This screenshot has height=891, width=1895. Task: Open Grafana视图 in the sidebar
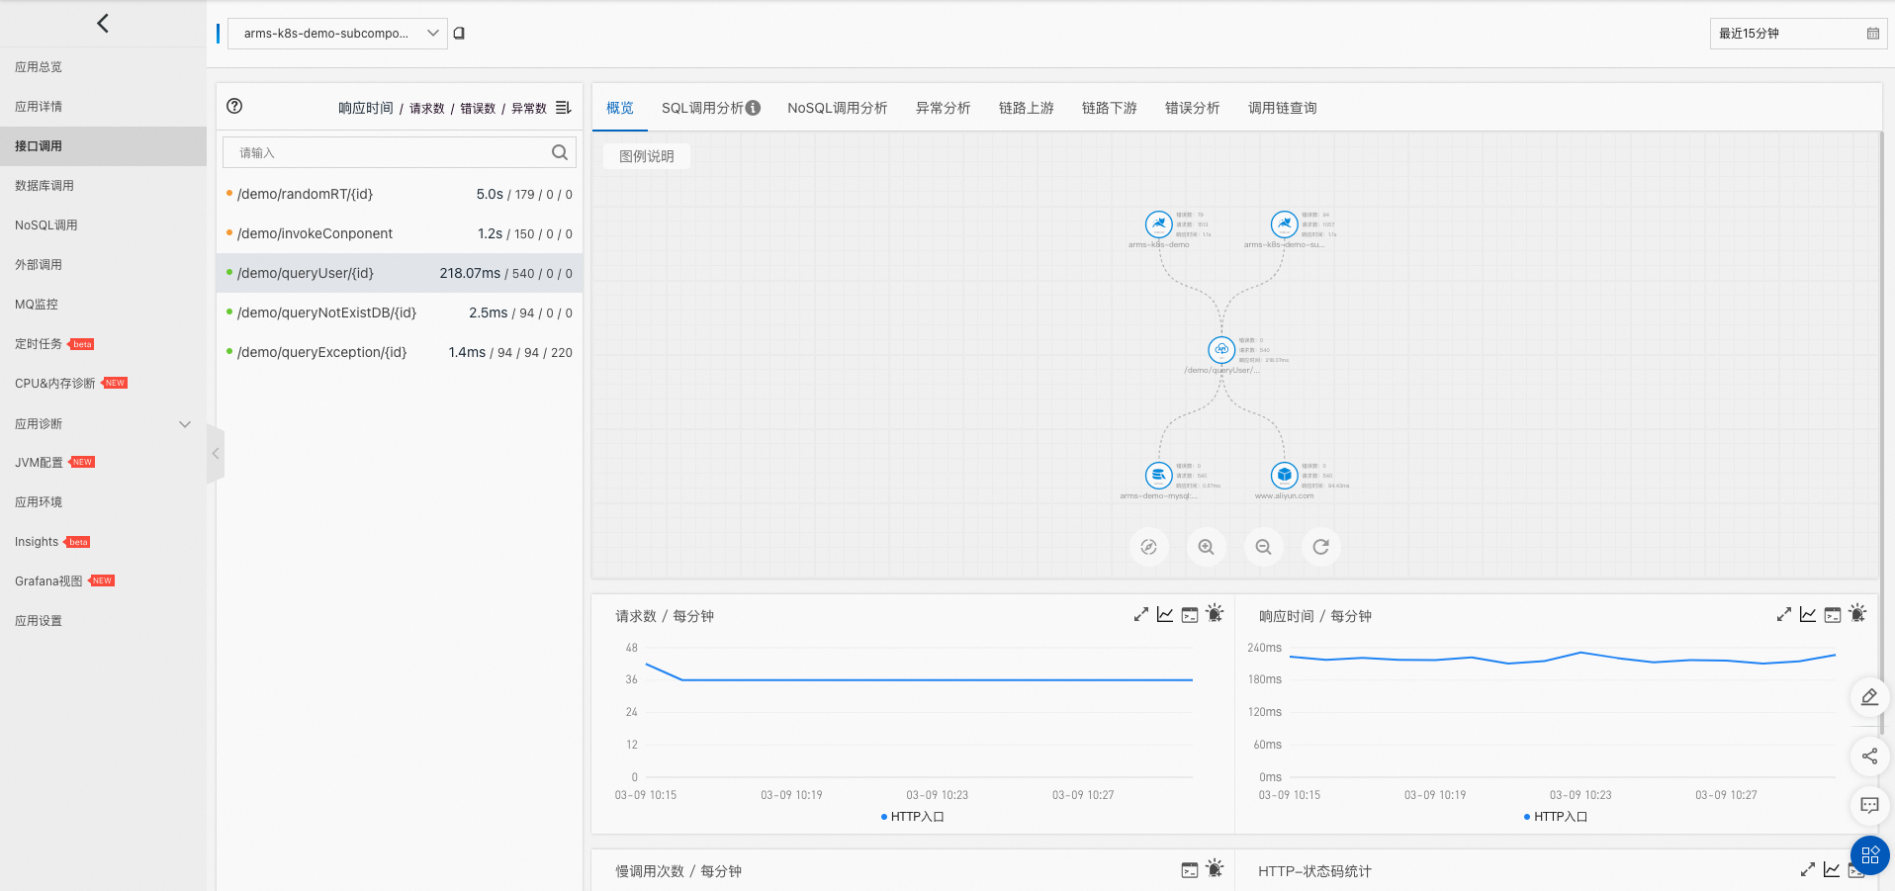click(x=103, y=581)
